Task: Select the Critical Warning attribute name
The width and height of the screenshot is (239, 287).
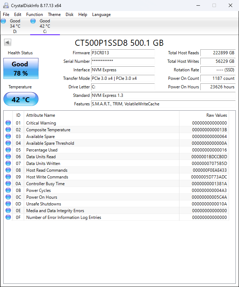Action: pos(41,123)
